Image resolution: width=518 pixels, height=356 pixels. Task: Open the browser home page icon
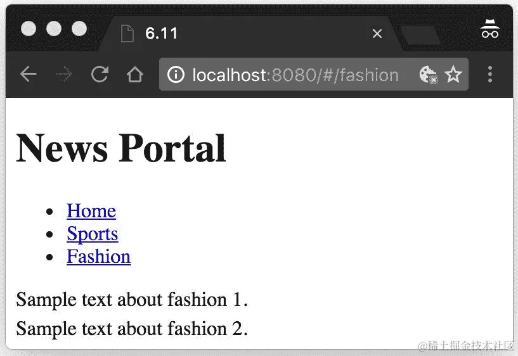[x=135, y=74]
